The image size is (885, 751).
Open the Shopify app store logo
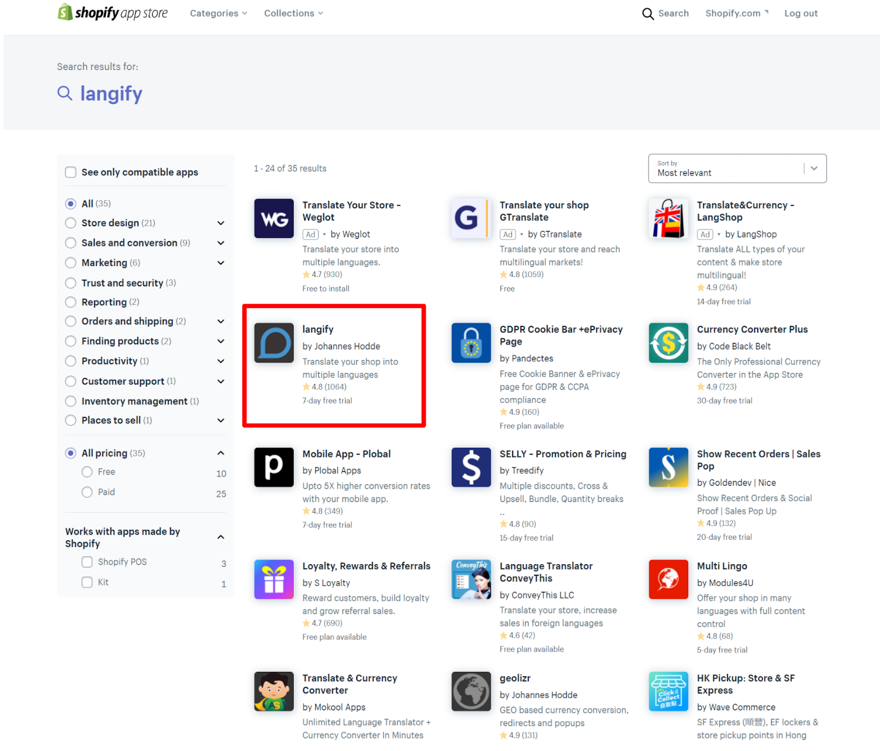tap(113, 12)
